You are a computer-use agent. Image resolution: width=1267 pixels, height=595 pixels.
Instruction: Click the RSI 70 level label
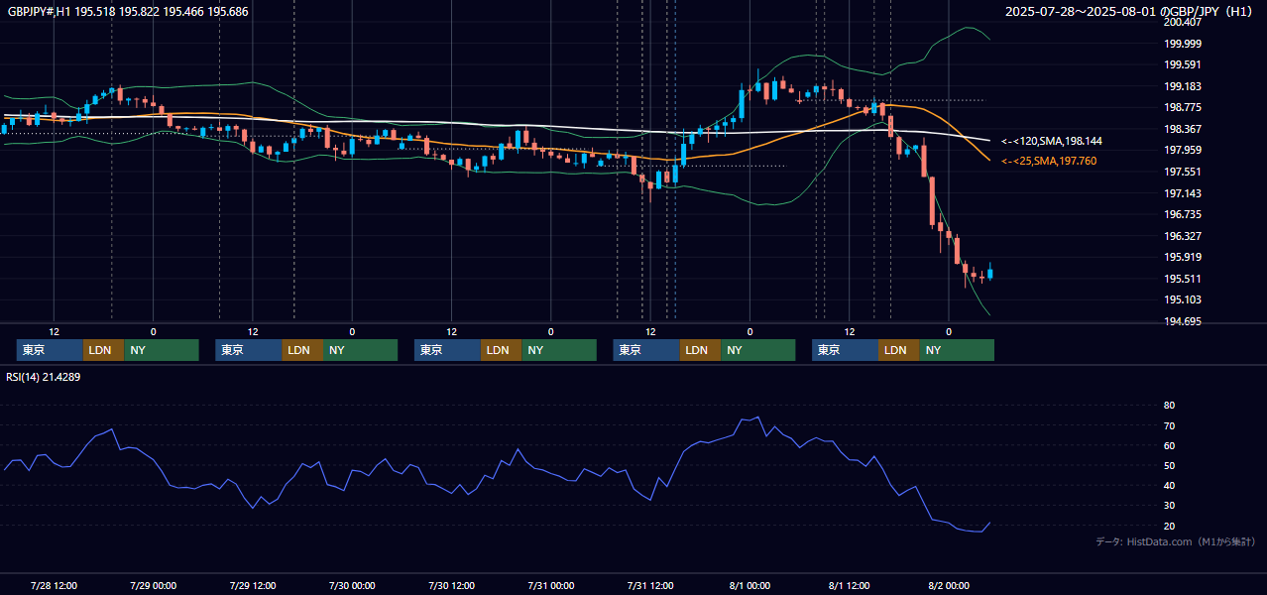[1170, 425]
